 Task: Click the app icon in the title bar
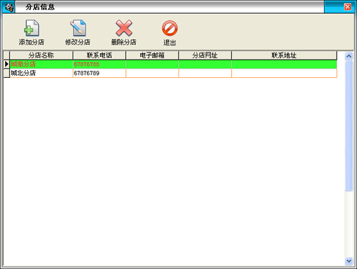9,8
